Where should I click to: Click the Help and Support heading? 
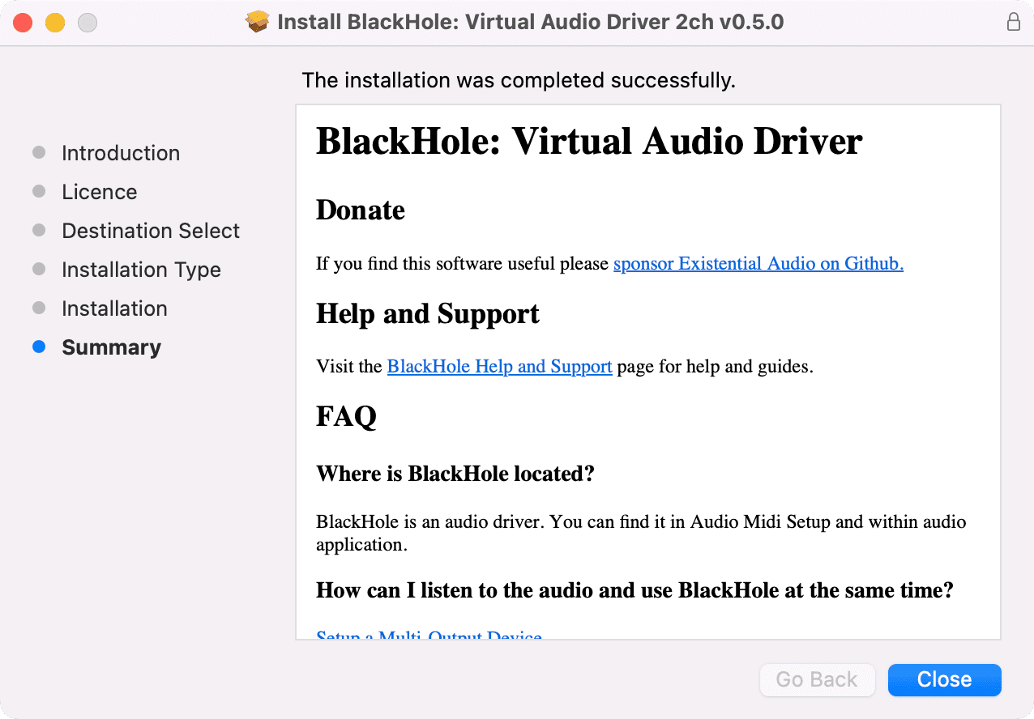(428, 314)
